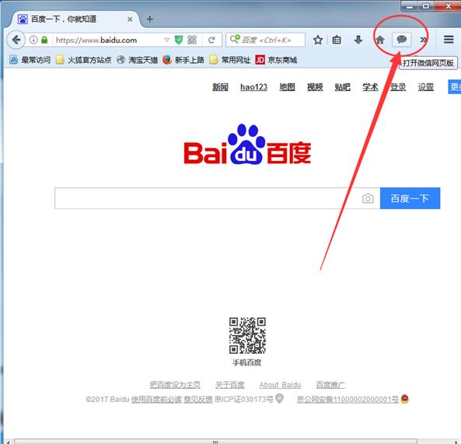461x444 pixels.
Task: Open the hao123 link
Action: pyautogui.click(x=253, y=87)
